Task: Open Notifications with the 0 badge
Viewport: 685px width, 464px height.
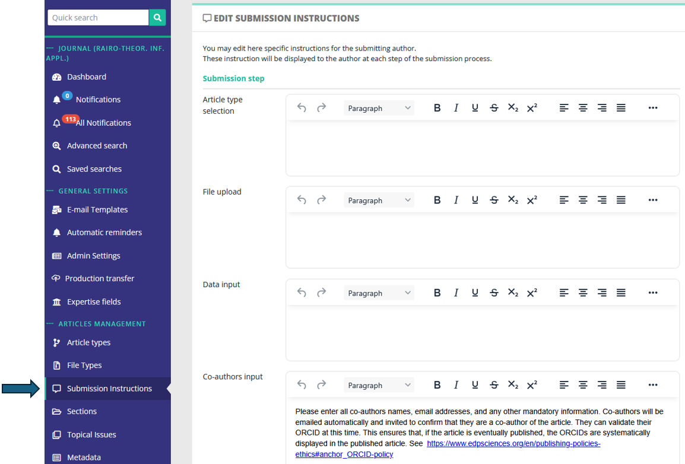Action: click(98, 100)
